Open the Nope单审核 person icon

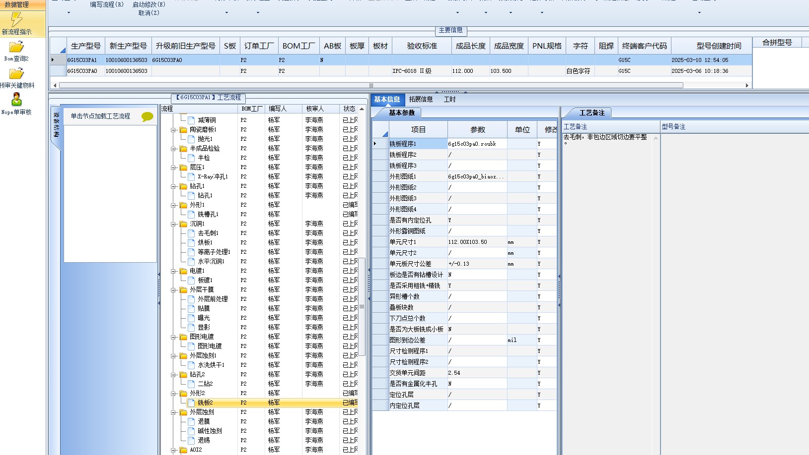[16, 99]
